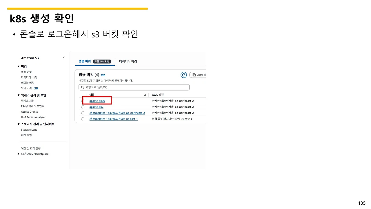Open 액세스 지점 in the sidebar
This screenshot has width=371, height=209.
click(28, 101)
